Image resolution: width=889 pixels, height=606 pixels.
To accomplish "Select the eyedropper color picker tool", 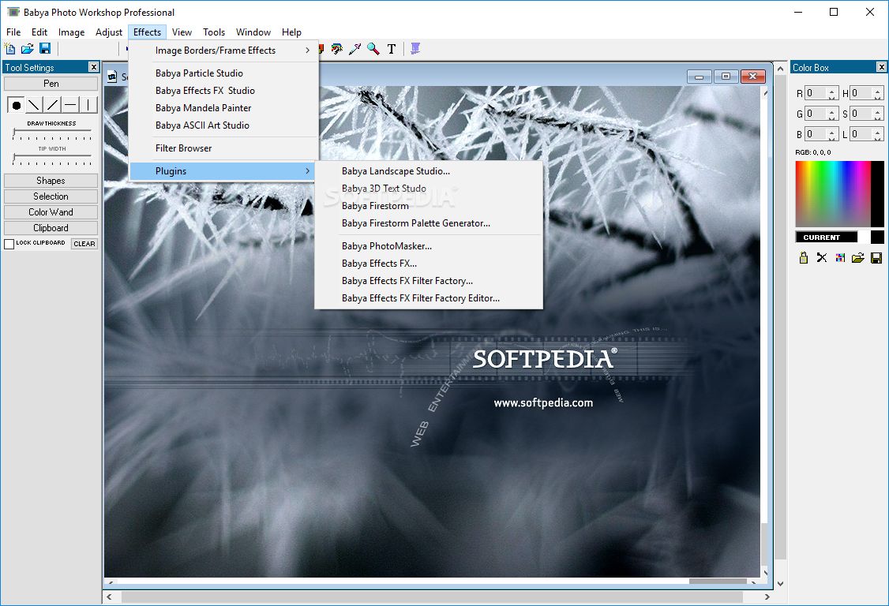I will pyautogui.click(x=355, y=49).
